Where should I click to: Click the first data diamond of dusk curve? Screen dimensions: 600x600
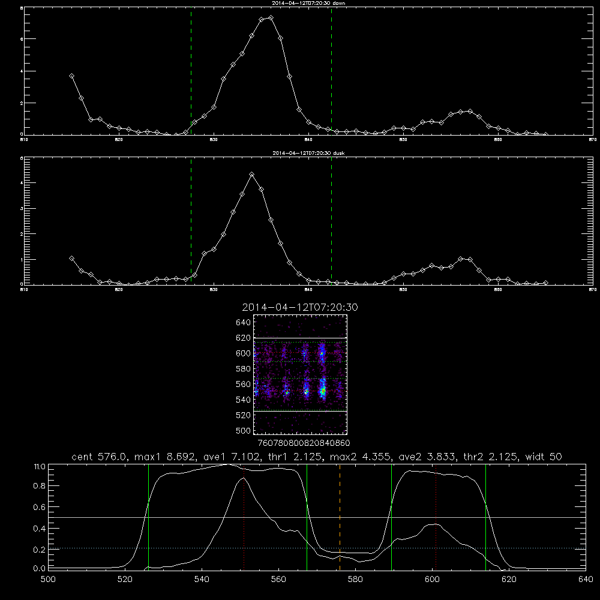[71, 258]
